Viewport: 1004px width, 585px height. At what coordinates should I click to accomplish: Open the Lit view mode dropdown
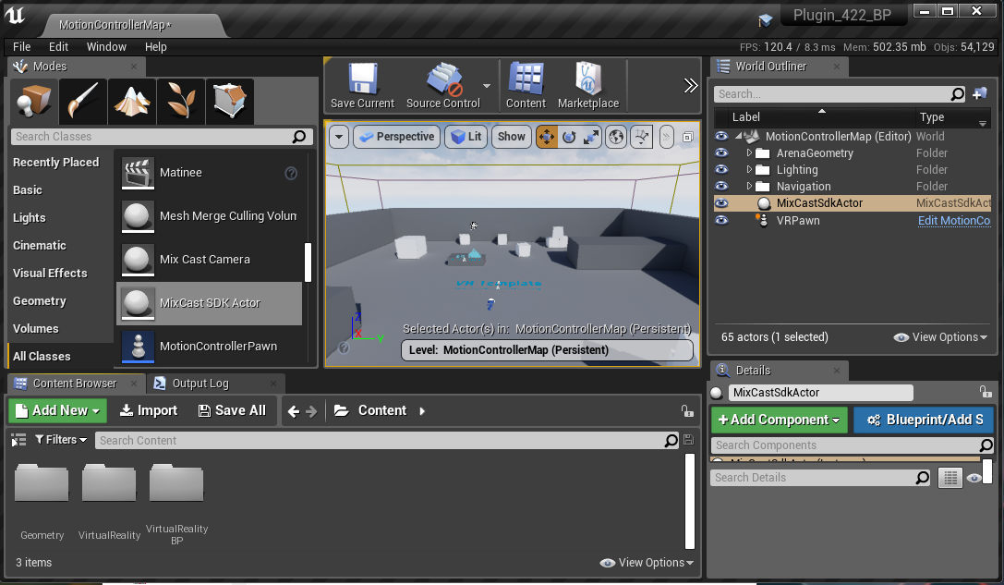click(466, 137)
